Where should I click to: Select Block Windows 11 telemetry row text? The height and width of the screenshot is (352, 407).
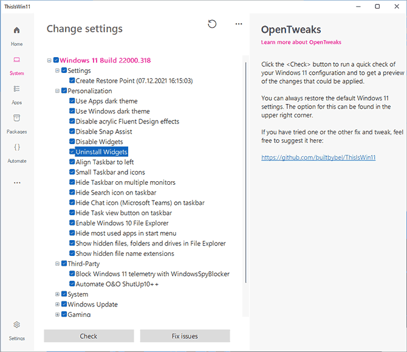tap(152, 274)
